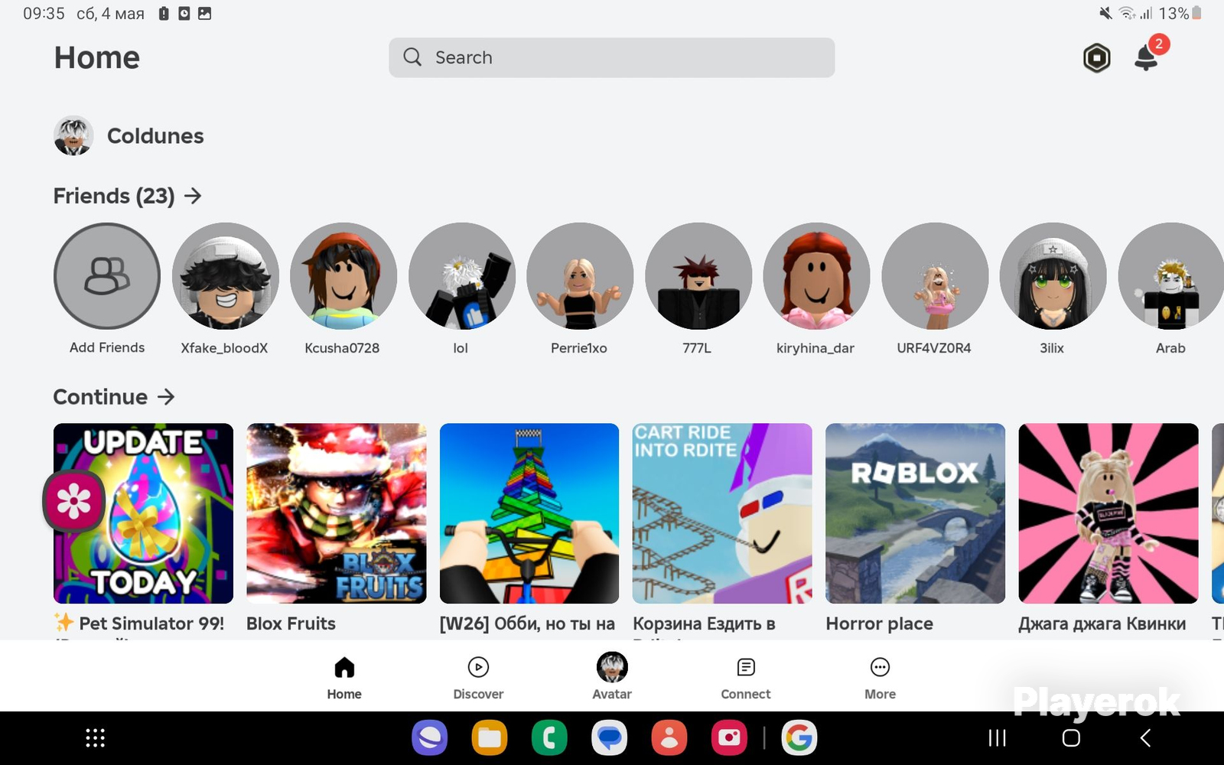The width and height of the screenshot is (1224, 765).
Task: Switch to the Home tab
Action: pos(344,677)
